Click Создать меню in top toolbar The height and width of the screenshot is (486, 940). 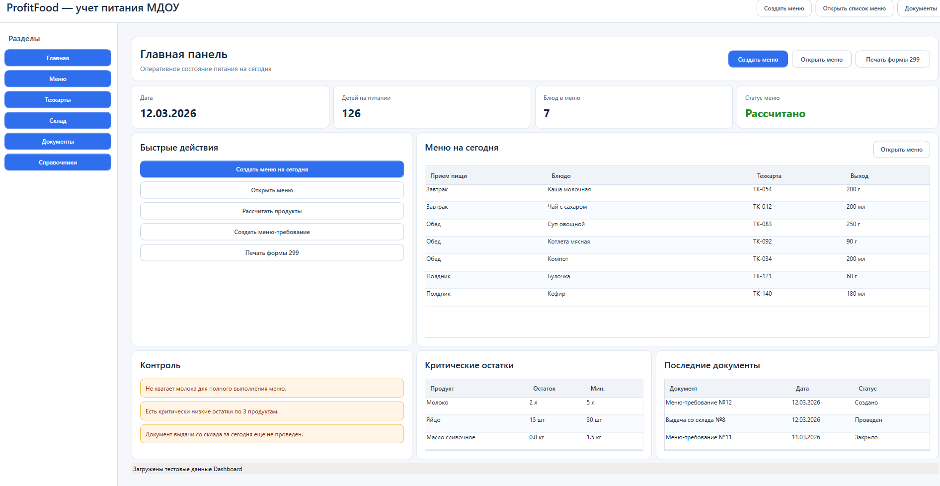tap(783, 8)
